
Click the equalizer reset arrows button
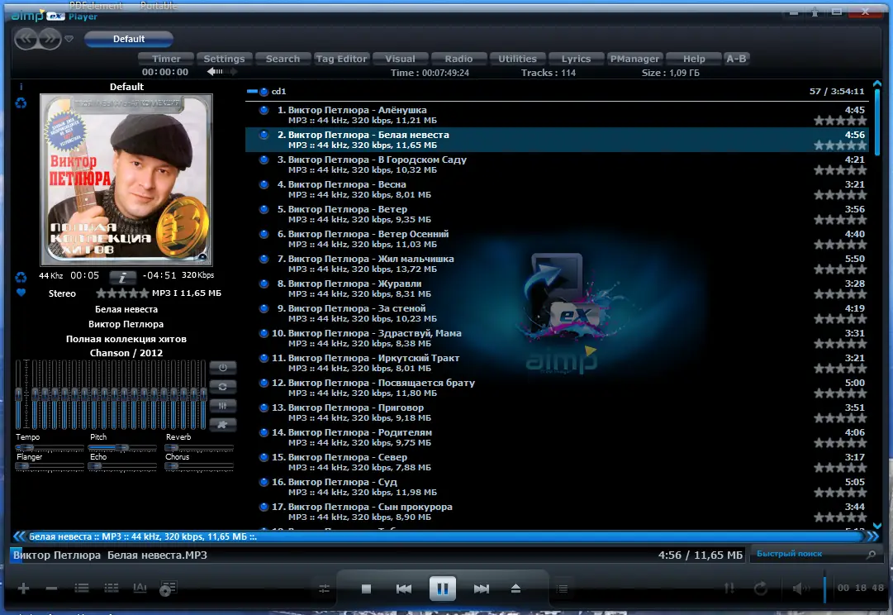[223, 386]
